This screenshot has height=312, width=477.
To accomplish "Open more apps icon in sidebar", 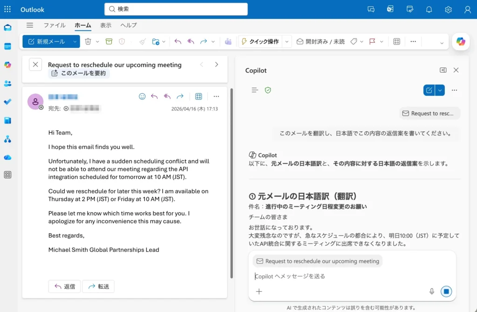I will [x=7, y=175].
